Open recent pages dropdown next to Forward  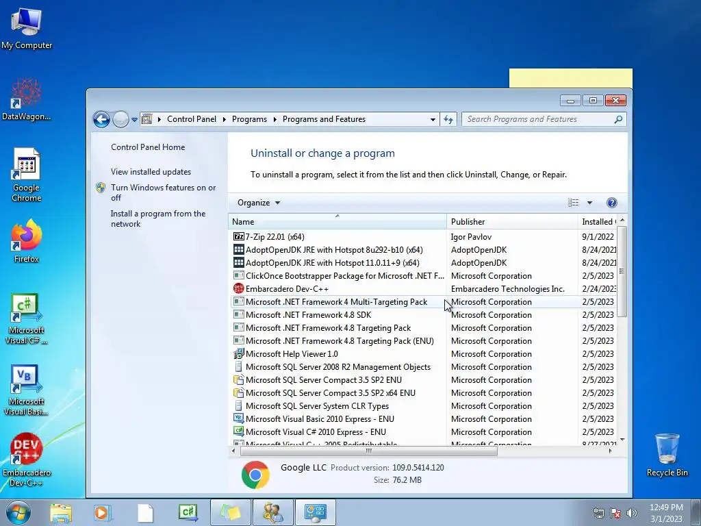pos(134,119)
